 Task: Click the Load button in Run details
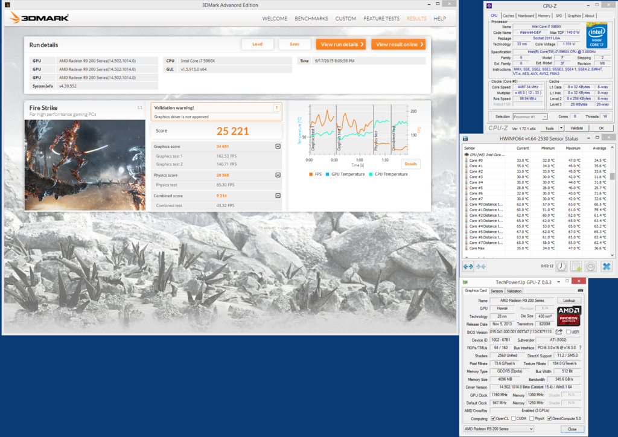click(x=257, y=44)
